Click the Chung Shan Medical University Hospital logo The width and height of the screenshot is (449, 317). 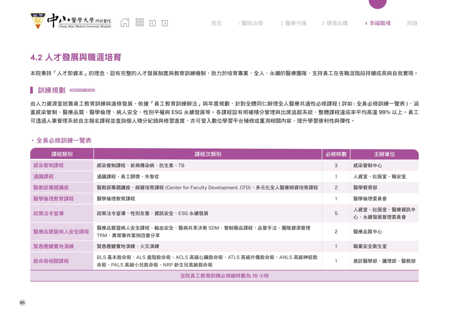[71, 21]
